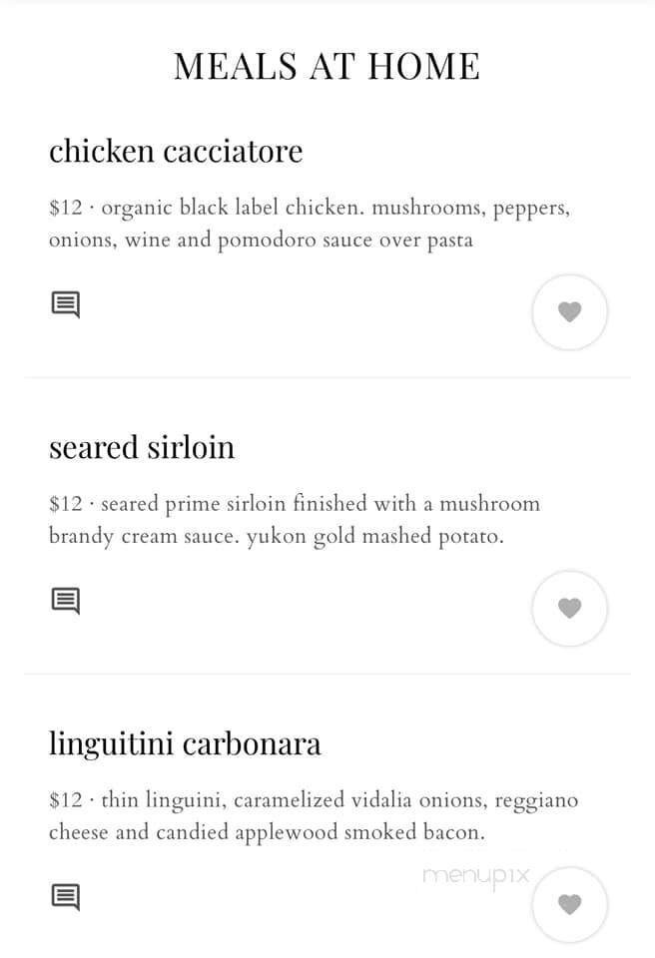
Task: Click the heart icon beside linguitini carbonara
Action: pyautogui.click(x=569, y=903)
